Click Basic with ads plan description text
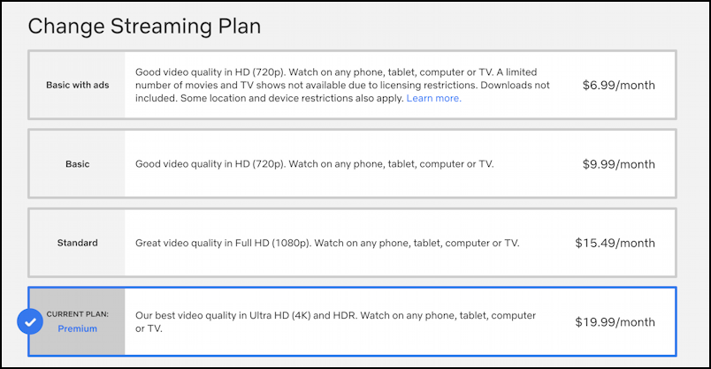This screenshot has width=711, height=369. [342, 85]
